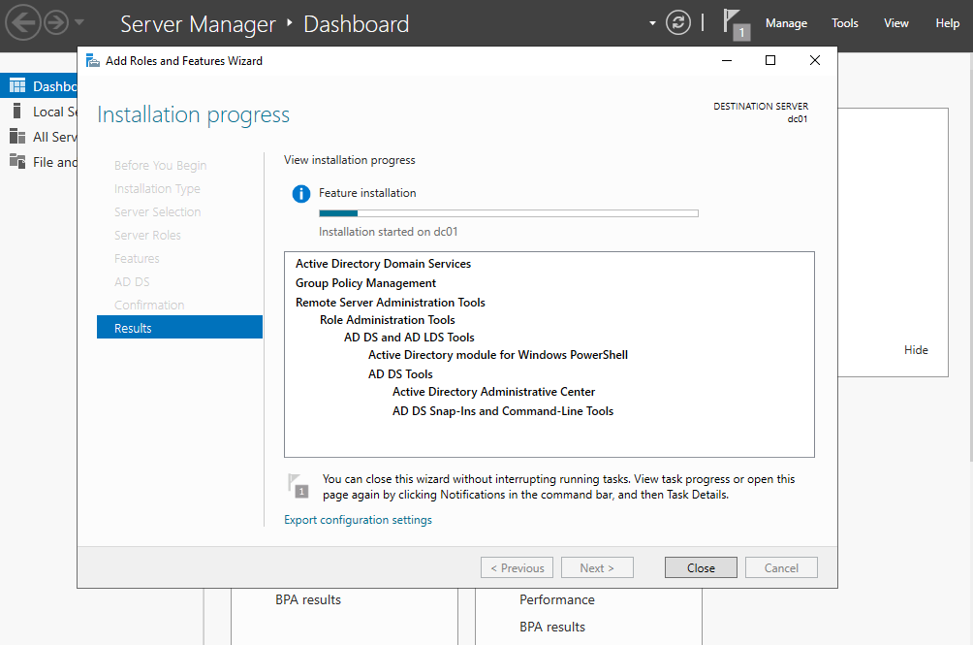Select the Results step in the wizard sidebar
973x645 pixels.
pos(179,327)
